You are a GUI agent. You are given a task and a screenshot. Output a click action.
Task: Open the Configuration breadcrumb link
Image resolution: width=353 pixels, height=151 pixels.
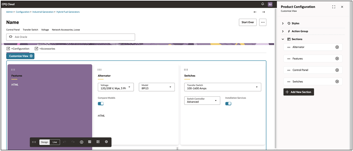coord(23,12)
